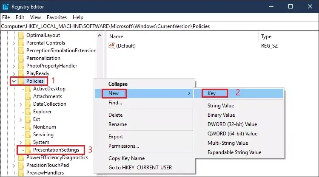This screenshot has height=177, width=319.
Task: Select Expandable String Value
Action: (x=239, y=152)
